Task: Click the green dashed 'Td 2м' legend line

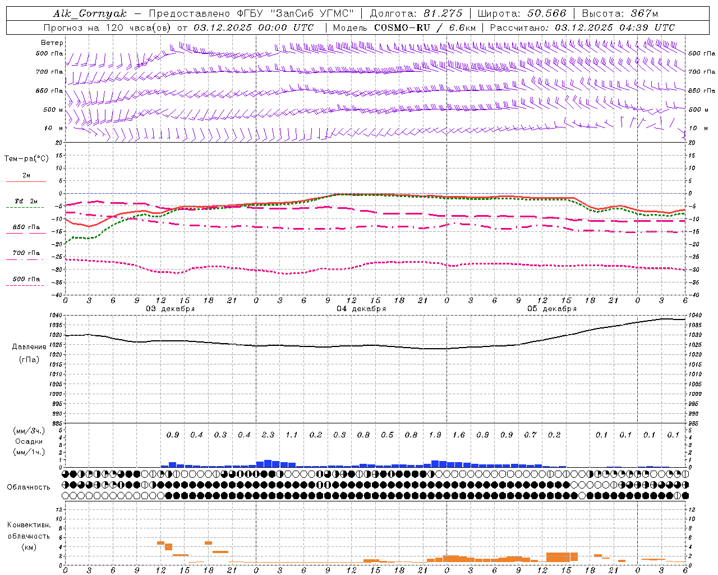Action: click(25, 207)
